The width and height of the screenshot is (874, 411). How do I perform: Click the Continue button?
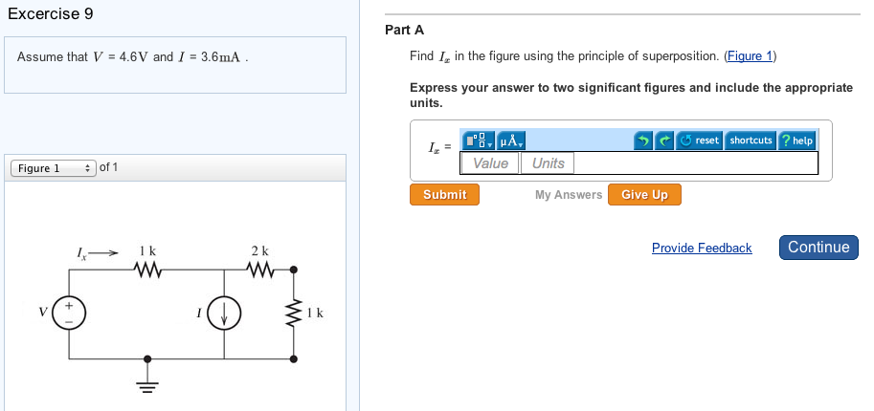tap(818, 247)
